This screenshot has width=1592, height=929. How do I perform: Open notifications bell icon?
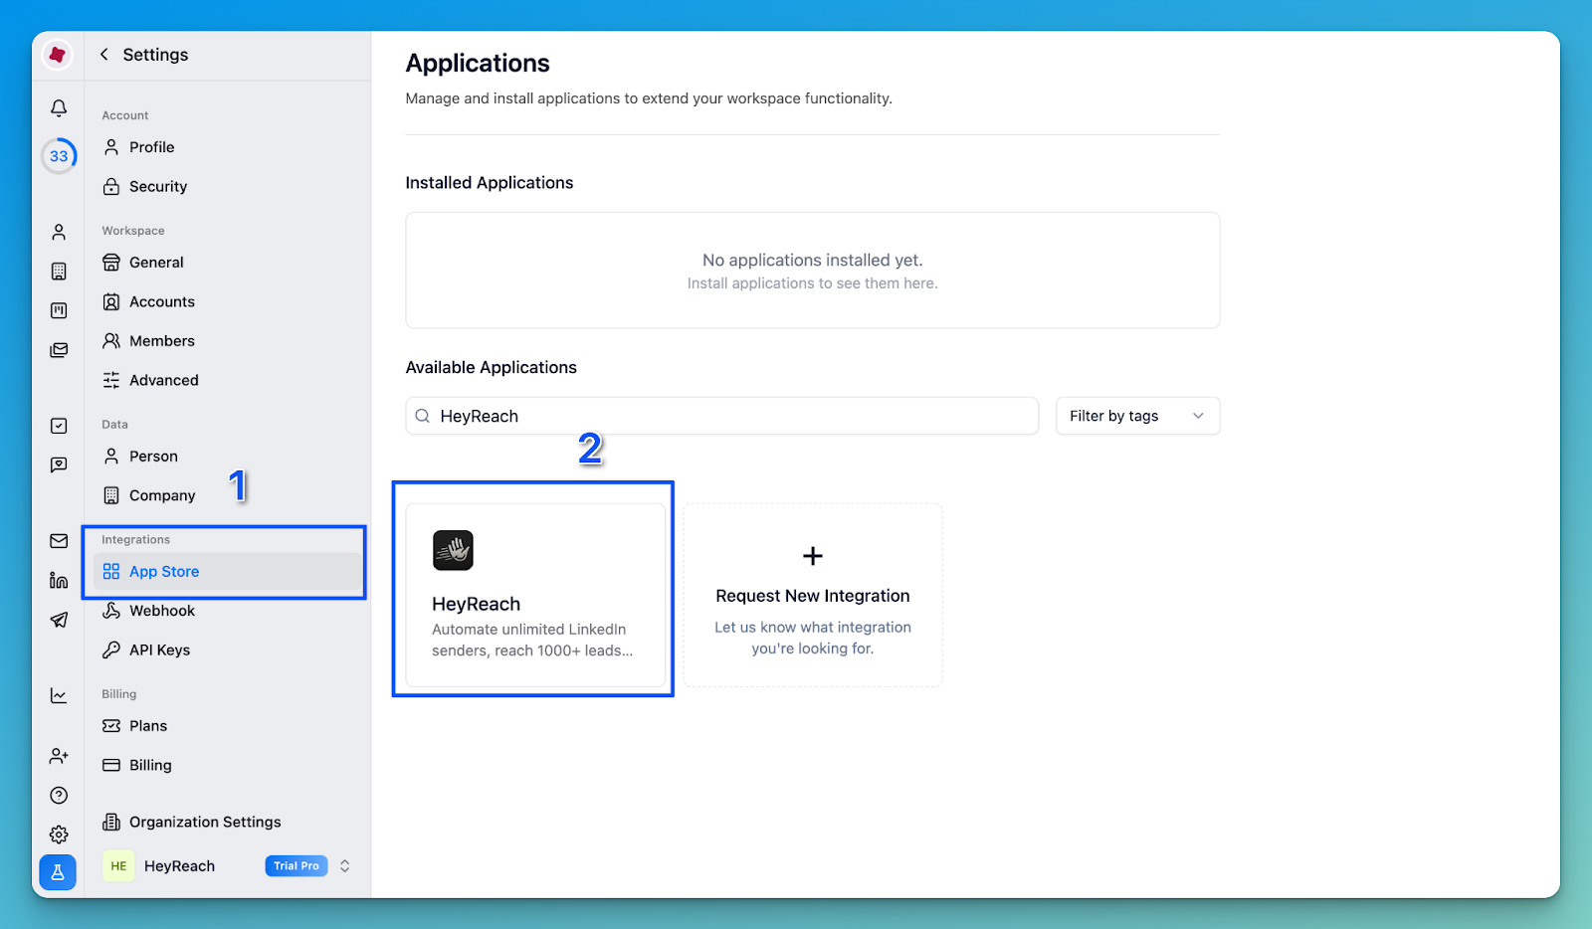pos(59,107)
